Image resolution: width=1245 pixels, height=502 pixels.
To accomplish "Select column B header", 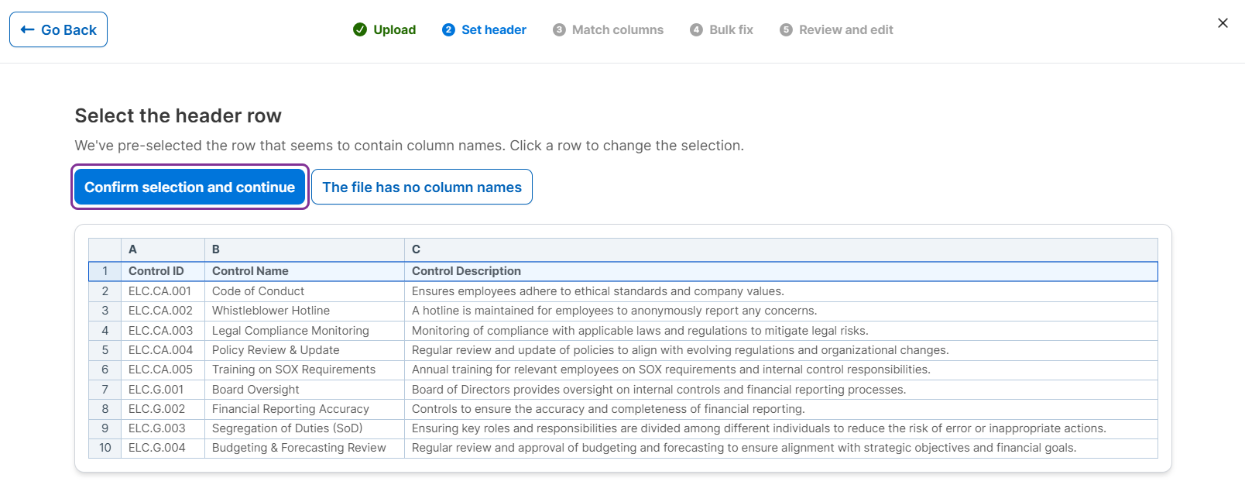I will [x=305, y=249].
